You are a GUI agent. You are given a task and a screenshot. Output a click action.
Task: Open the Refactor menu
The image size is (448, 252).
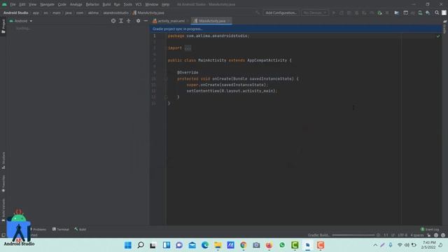[x=92, y=4]
